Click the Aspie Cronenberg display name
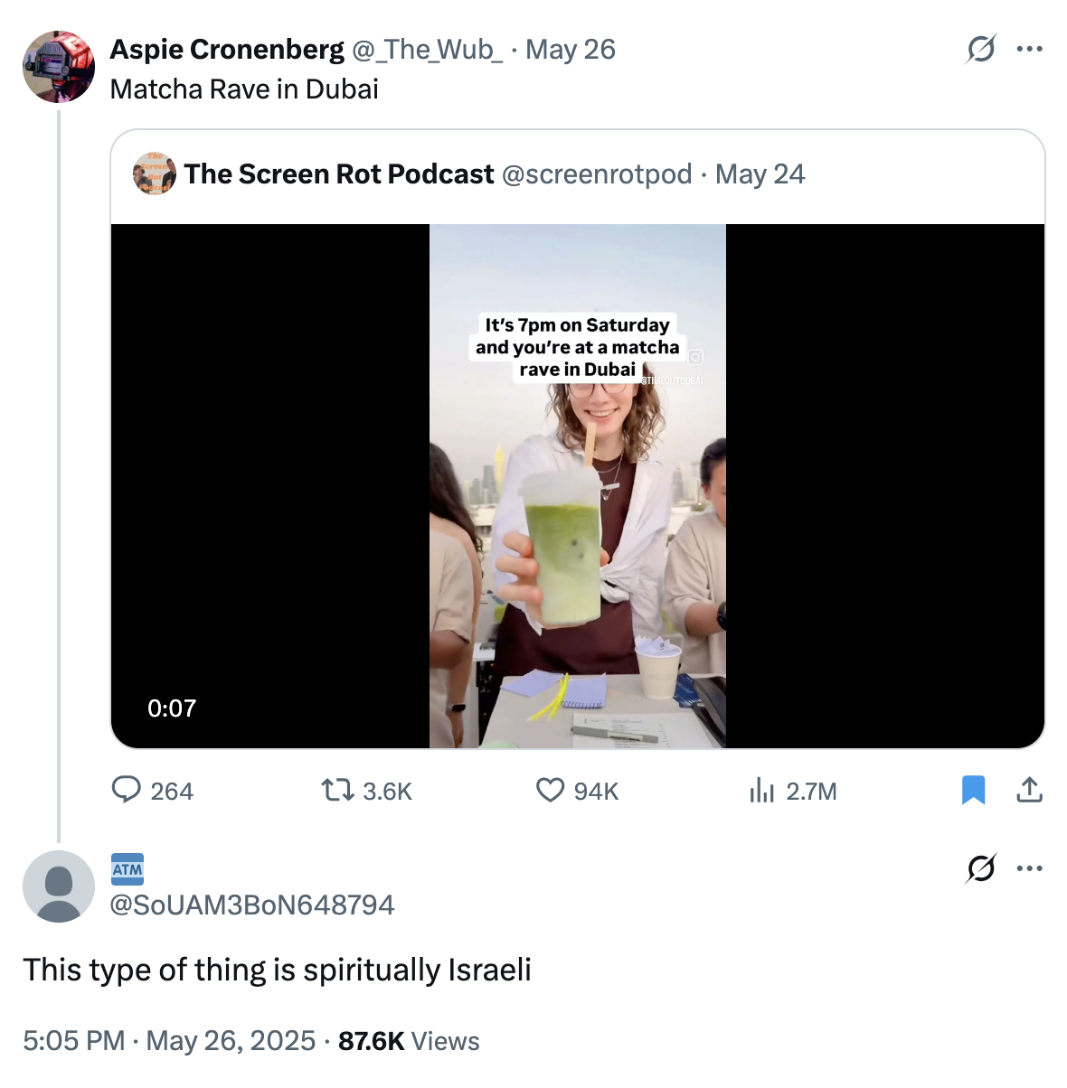The height and width of the screenshot is (1088, 1067). (x=227, y=50)
